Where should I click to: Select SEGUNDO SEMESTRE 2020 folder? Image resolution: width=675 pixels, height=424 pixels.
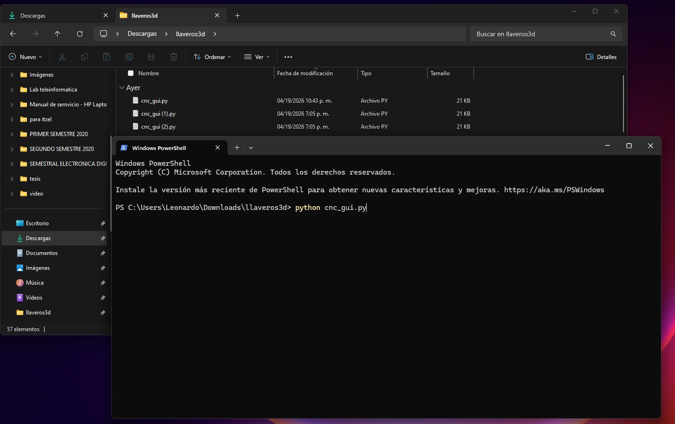coord(61,149)
